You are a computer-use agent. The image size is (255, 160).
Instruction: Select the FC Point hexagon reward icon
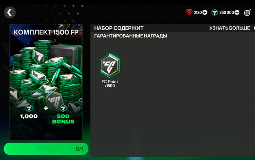click(110, 66)
